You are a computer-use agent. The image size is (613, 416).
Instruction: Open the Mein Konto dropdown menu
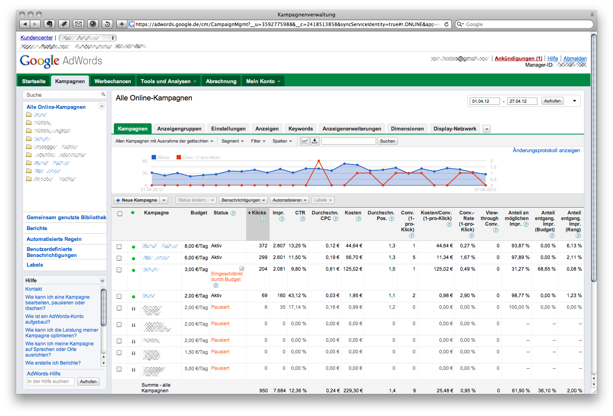pyautogui.click(x=263, y=81)
